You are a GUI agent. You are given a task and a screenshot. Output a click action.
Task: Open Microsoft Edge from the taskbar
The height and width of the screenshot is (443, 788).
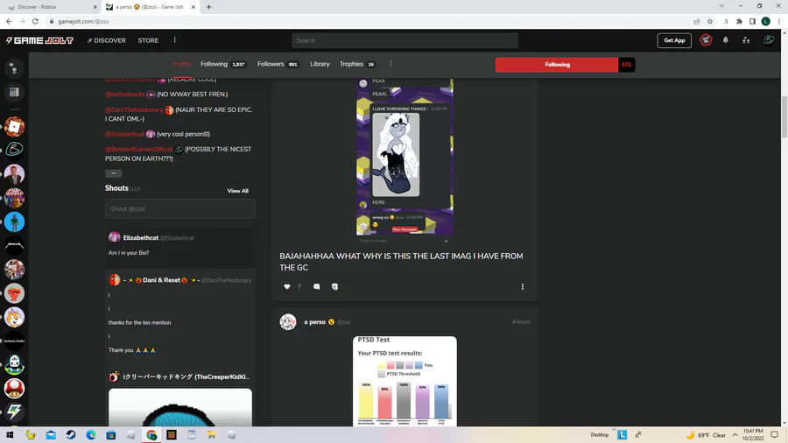pyautogui.click(x=91, y=435)
